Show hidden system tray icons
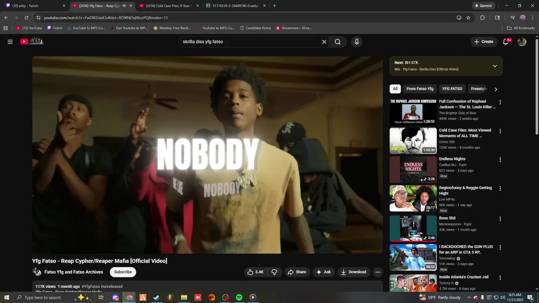Viewport: 539px width, 303px height. (469, 298)
